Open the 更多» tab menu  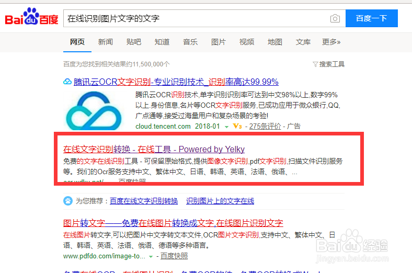[x=331, y=42]
